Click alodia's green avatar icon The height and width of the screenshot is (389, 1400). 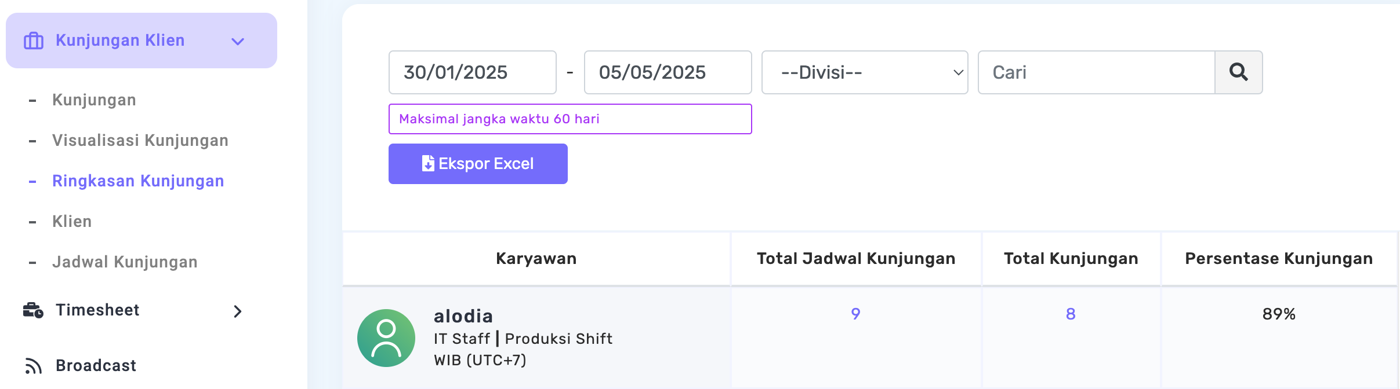tap(386, 338)
